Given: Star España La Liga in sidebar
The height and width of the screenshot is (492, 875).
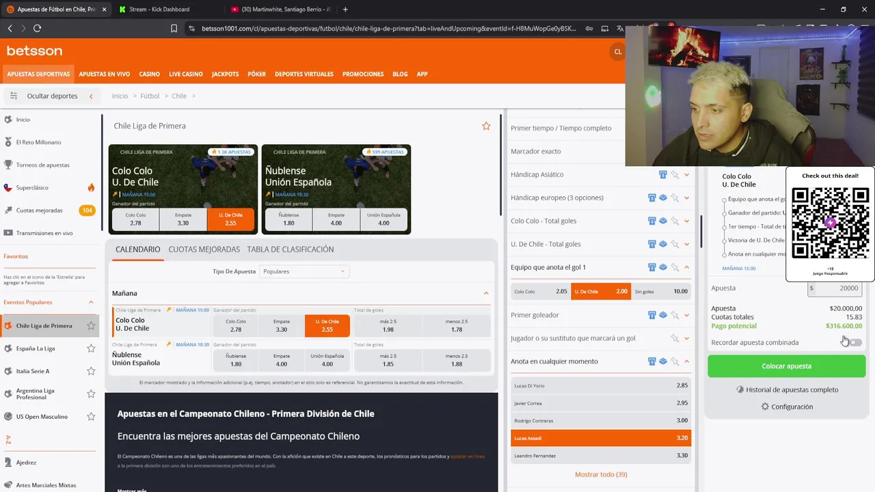Looking at the screenshot, I should (x=91, y=348).
